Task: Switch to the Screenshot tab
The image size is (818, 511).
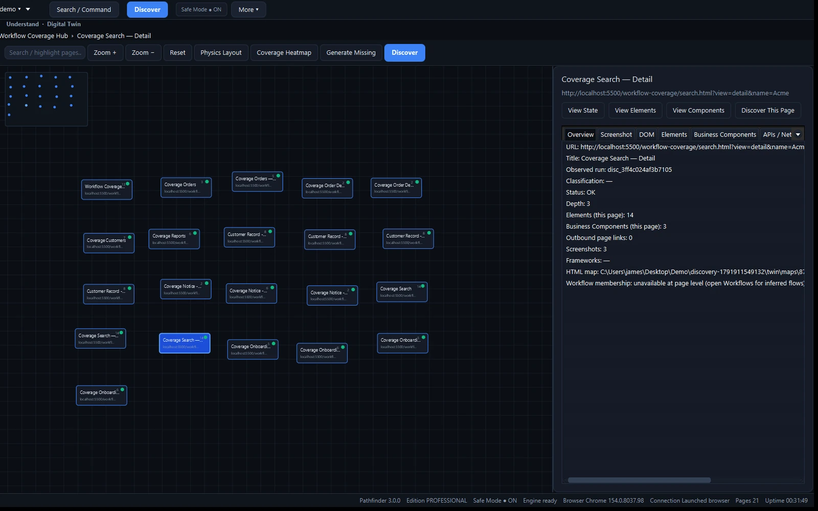Action: coord(616,134)
